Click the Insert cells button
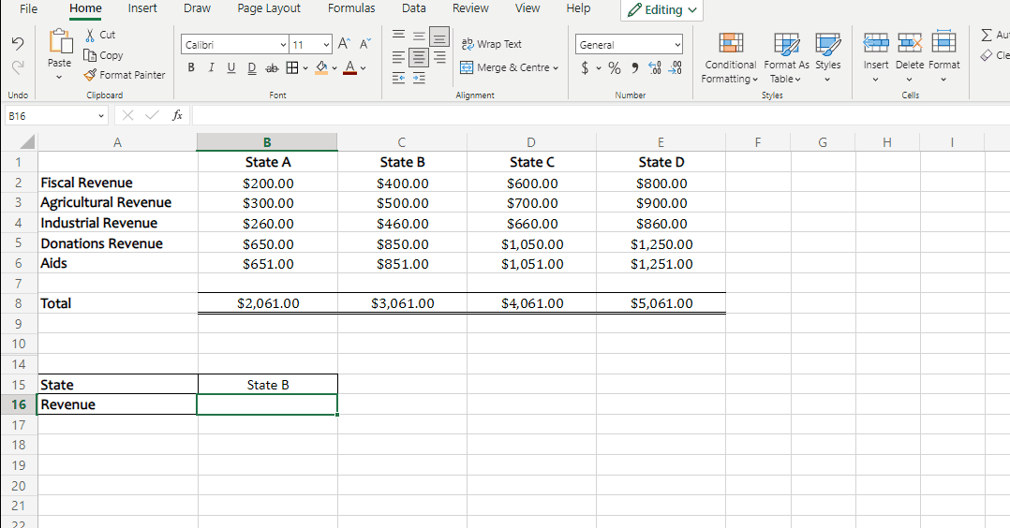This screenshot has height=528, width=1010. [x=875, y=58]
